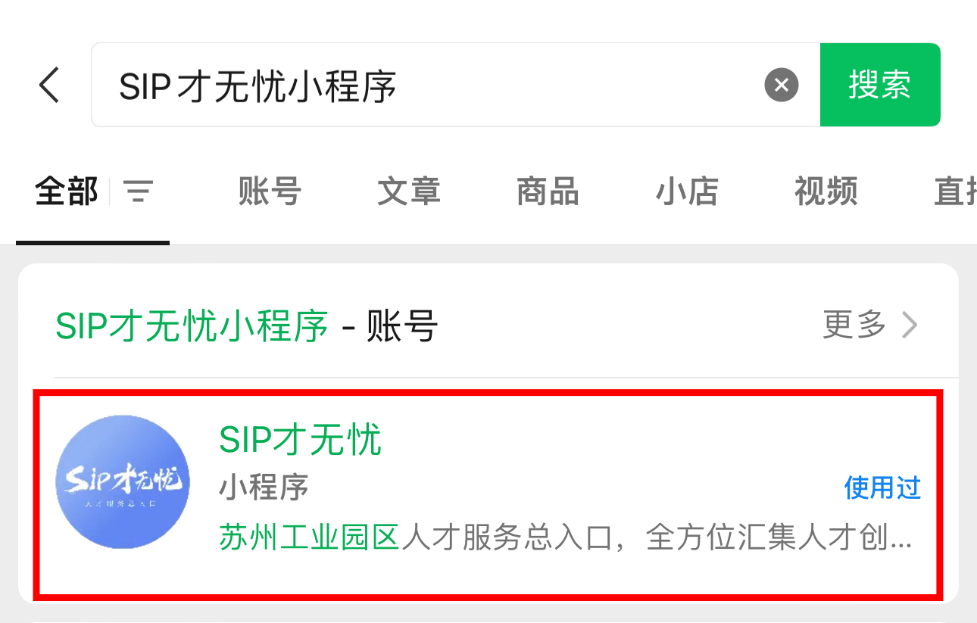Click the chevron arrow after 更多

[910, 326]
